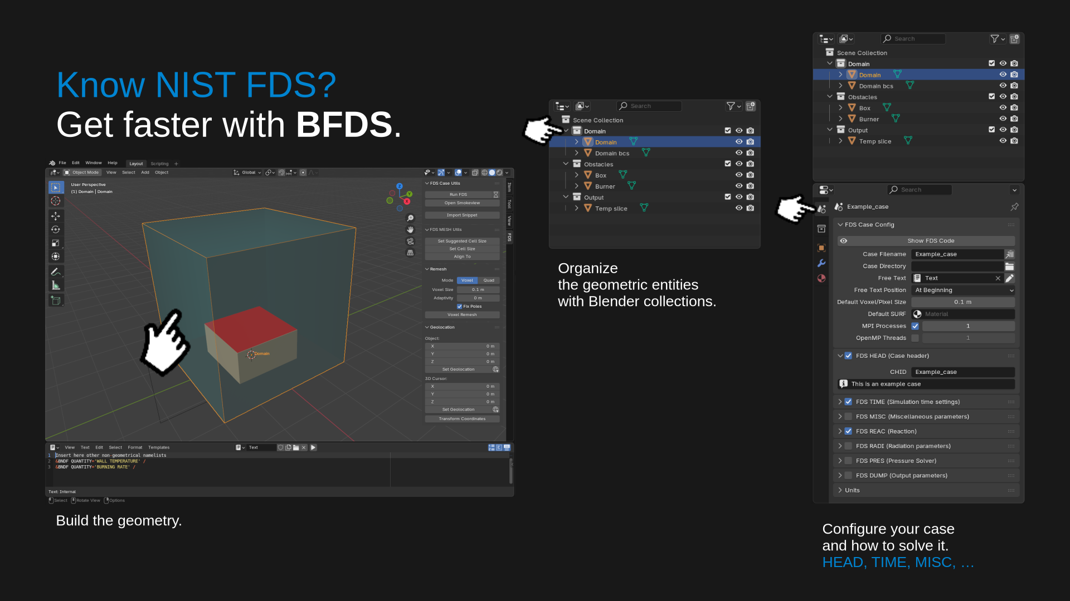This screenshot has height=601, width=1070.
Task: Adjust the Voxel Size value field
Action: (x=478, y=290)
